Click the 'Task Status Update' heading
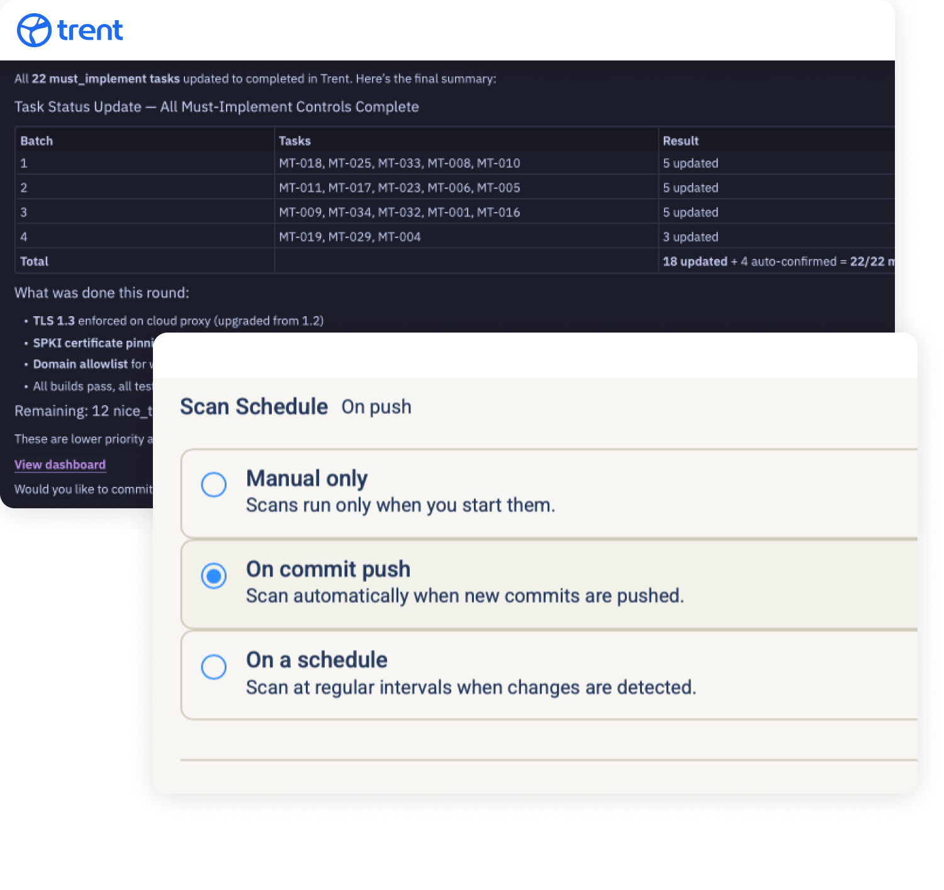This screenshot has height=890, width=944. tap(216, 107)
